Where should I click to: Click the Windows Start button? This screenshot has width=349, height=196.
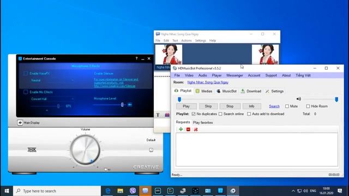[7, 191]
